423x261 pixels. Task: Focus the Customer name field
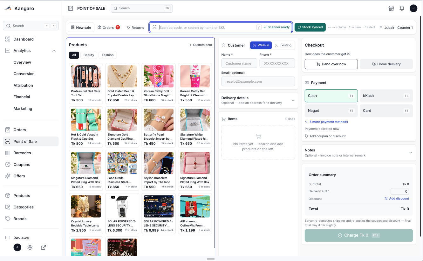(239, 63)
